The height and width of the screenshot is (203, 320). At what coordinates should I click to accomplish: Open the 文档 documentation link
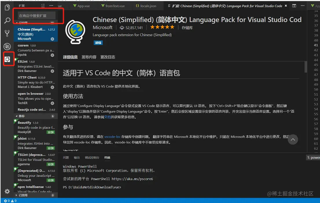click(107, 117)
